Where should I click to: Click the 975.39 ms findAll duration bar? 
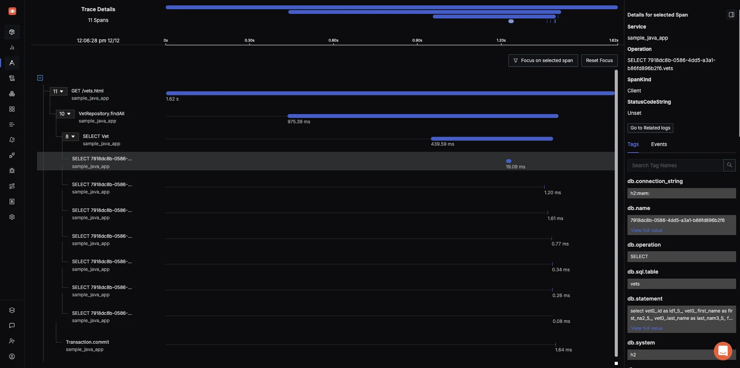(423, 116)
